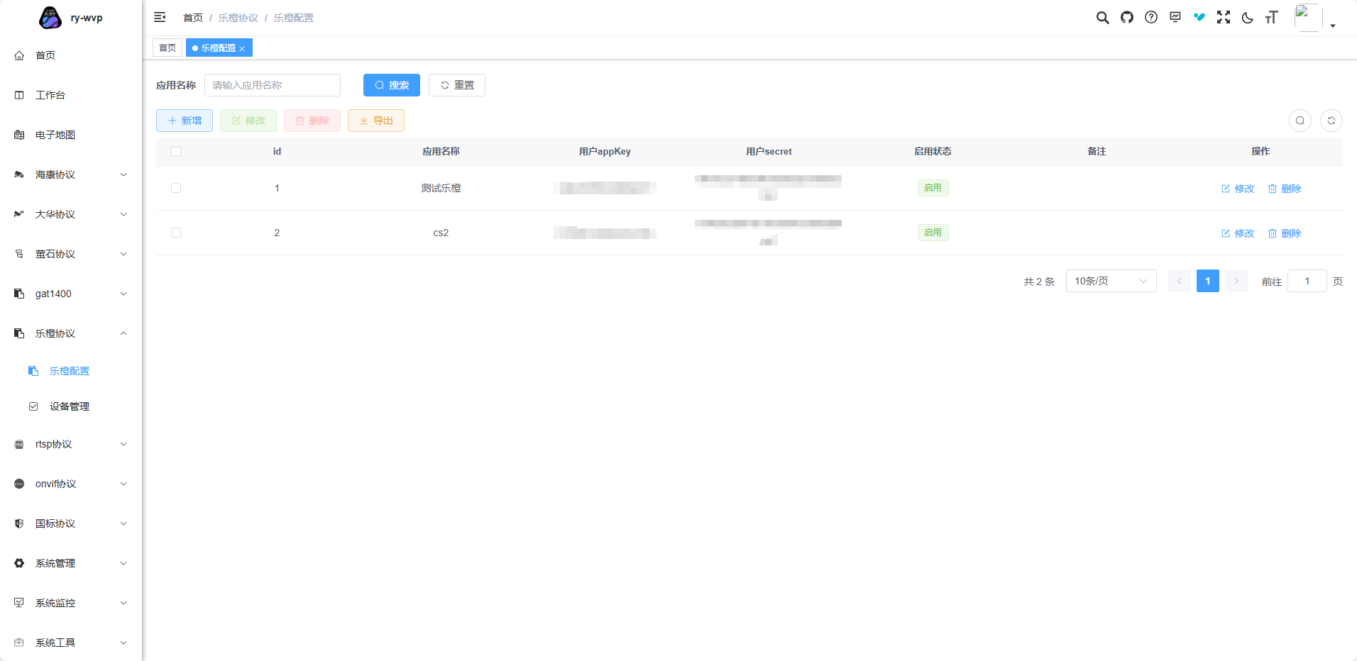Image resolution: width=1357 pixels, height=661 pixels.
Task: Open the font size setting icon
Action: click(x=1271, y=18)
